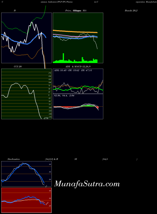The height and width of the screenshot is (214, 157).
Task: Click the red MACD histogram bars at right
Action: point(98,108)
